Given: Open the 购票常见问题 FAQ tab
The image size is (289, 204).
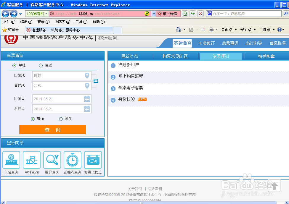Looking at the screenshot, I should (x=176, y=56).
